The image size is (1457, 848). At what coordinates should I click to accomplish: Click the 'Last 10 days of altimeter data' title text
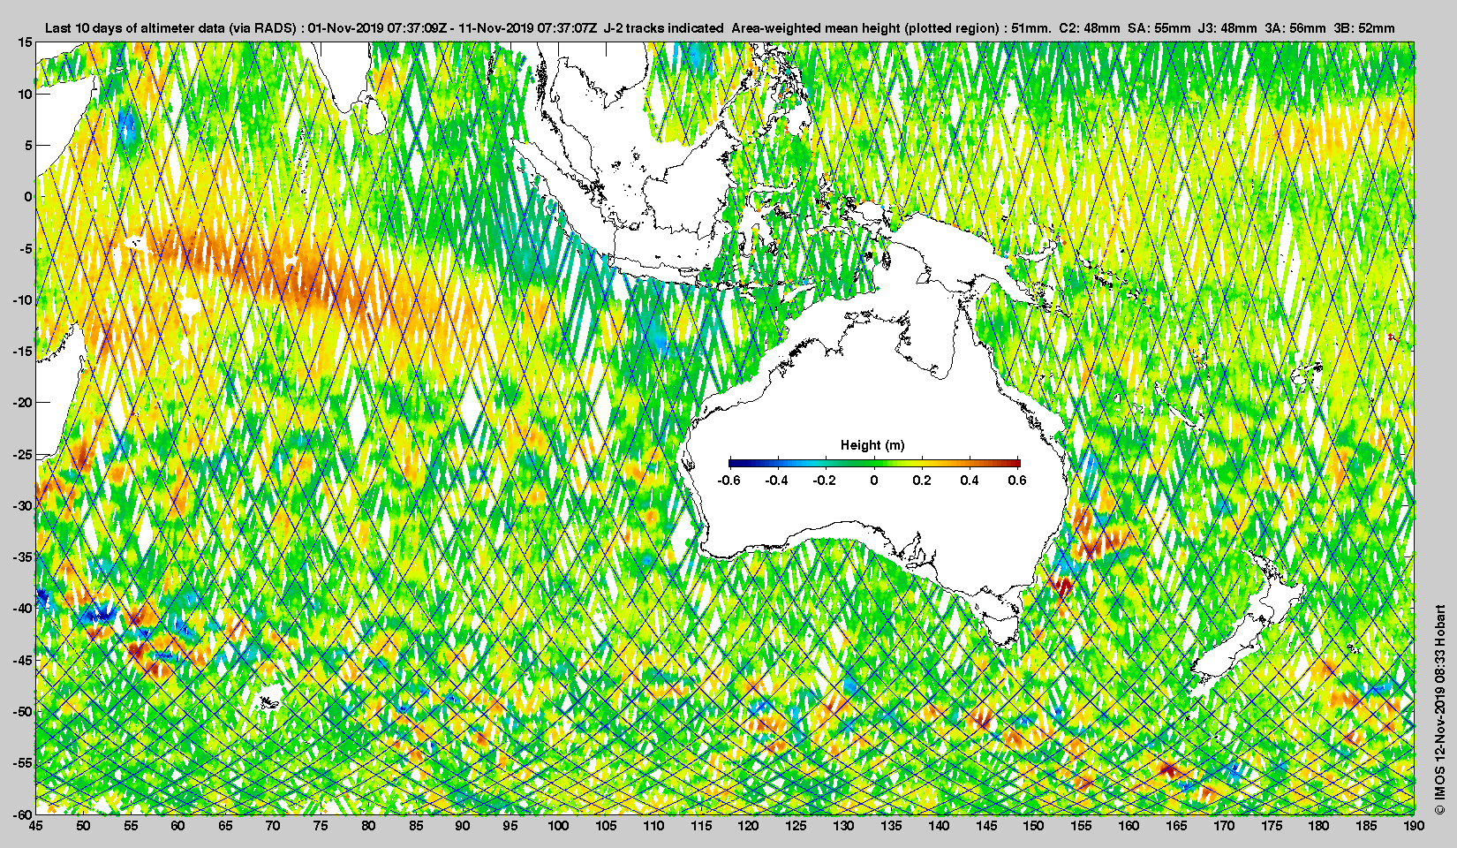point(134,28)
